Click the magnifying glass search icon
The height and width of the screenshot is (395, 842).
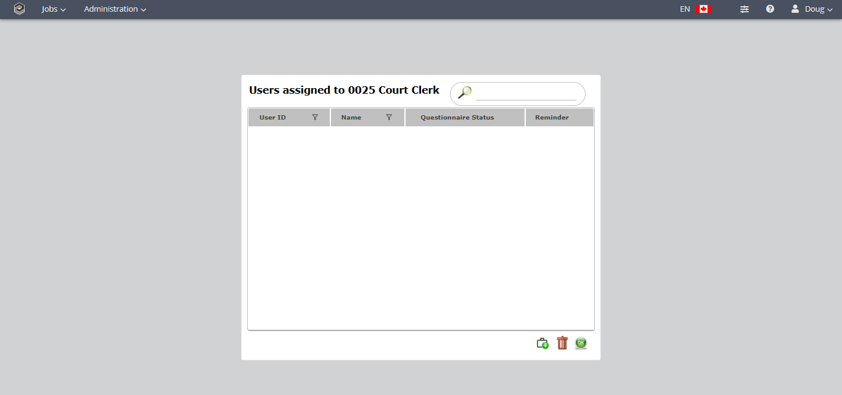tap(465, 92)
